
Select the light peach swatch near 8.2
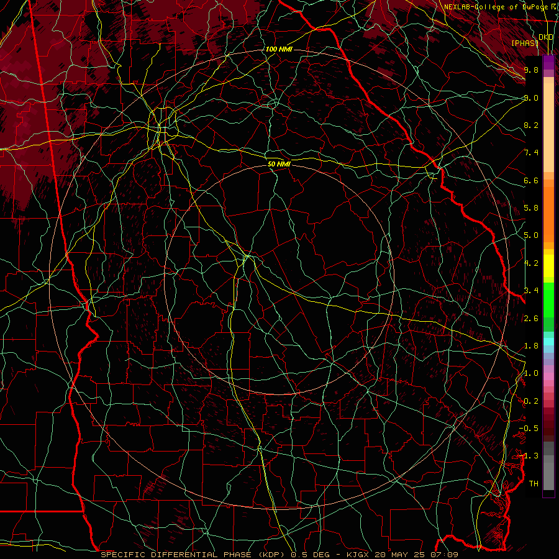point(548,127)
